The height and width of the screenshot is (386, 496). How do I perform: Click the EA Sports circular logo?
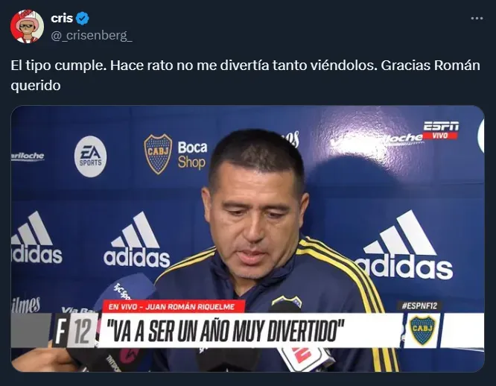coord(90,156)
